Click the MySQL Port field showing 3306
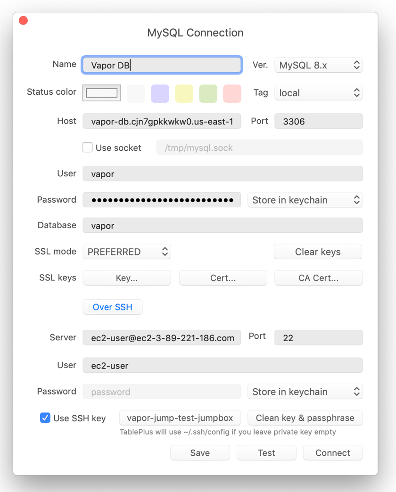 click(319, 121)
